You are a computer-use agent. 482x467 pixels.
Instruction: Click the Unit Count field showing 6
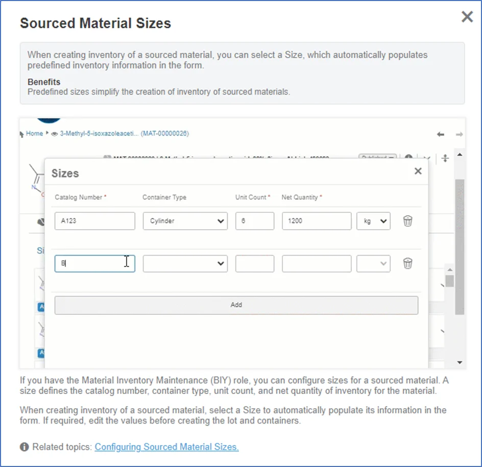click(254, 221)
